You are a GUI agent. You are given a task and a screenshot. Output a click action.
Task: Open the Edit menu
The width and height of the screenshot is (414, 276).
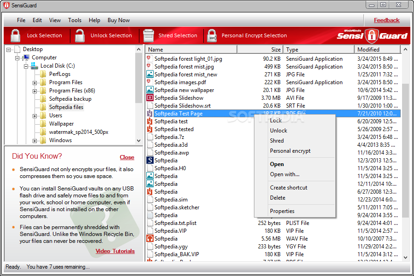pos(37,20)
